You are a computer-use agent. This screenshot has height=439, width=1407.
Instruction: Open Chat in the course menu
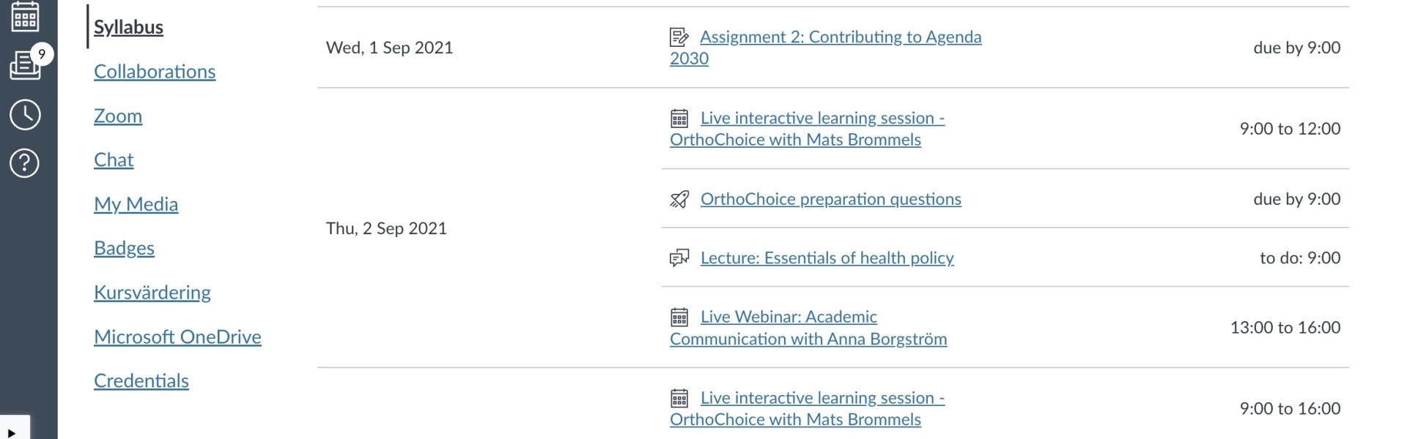(x=114, y=160)
